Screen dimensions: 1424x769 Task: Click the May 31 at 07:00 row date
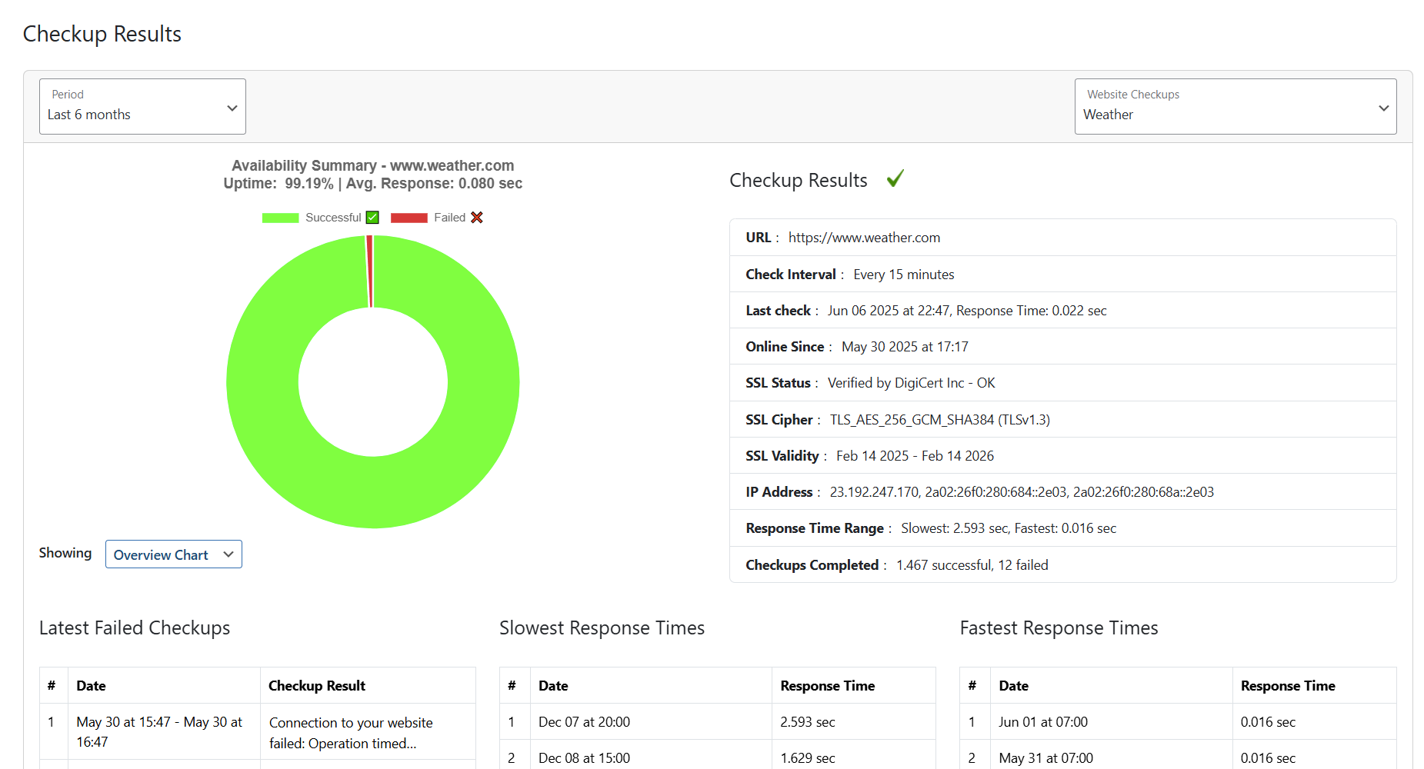pos(1045,758)
